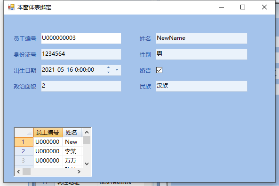Click the 身份证号 field showing 1234564
The height and width of the screenshot is (186, 279).
point(81,54)
